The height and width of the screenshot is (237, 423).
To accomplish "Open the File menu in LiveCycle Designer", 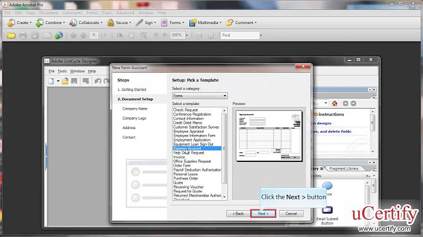I will tap(51, 71).
